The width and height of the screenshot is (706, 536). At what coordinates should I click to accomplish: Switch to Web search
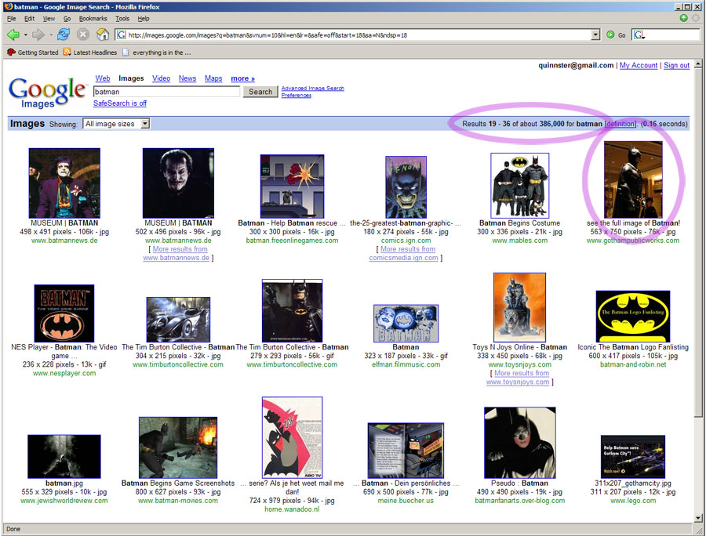(x=103, y=78)
